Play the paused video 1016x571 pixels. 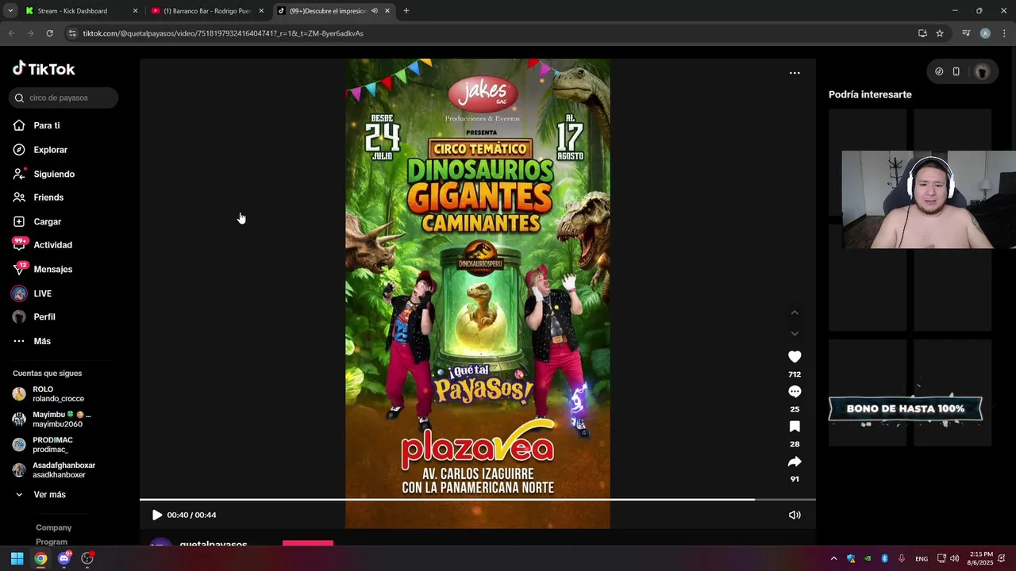[x=157, y=515]
